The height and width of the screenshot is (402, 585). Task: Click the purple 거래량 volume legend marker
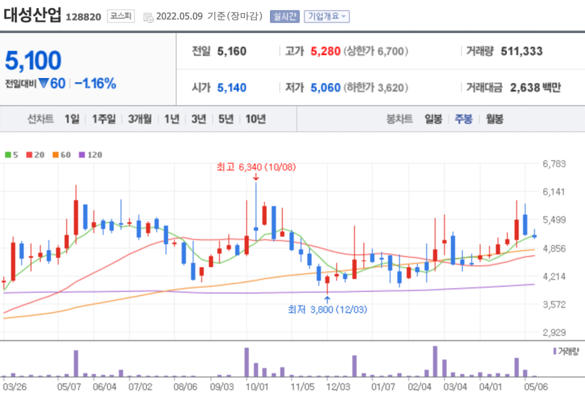555,351
